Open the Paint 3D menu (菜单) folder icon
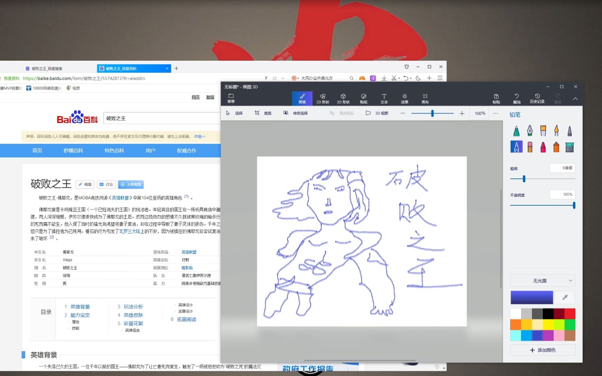This screenshot has height=376, width=602. [x=231, y=98]
